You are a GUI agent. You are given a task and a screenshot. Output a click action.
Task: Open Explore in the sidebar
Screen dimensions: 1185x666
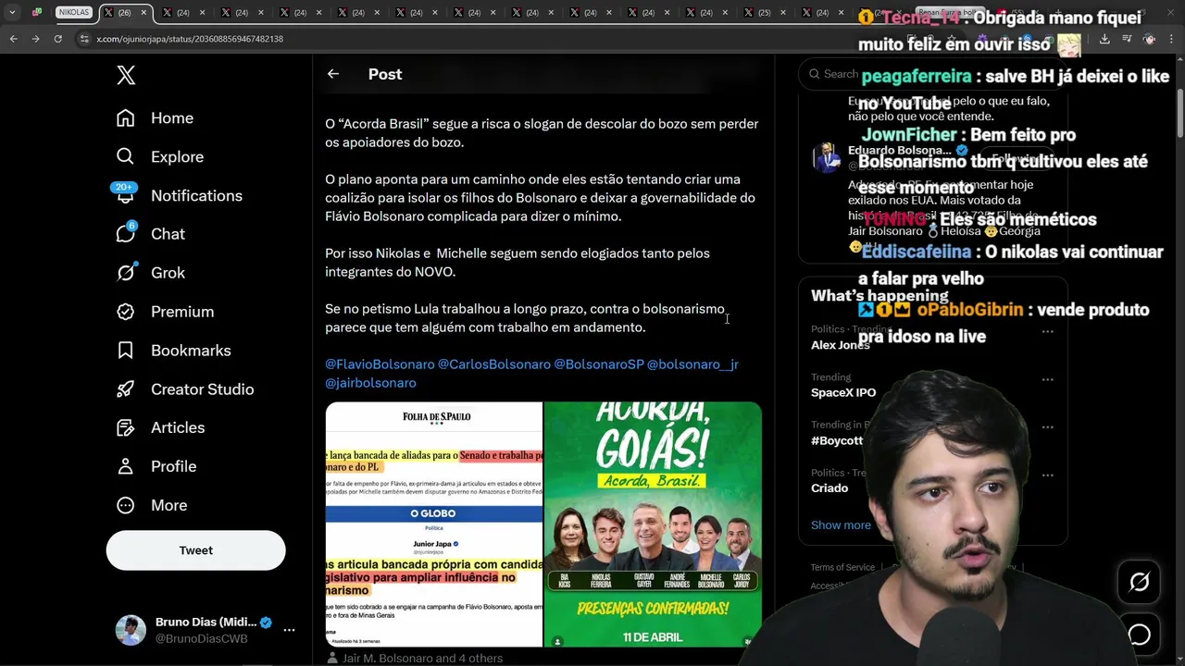159,157
